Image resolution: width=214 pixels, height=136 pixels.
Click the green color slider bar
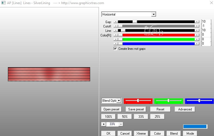tap(156, 39)
